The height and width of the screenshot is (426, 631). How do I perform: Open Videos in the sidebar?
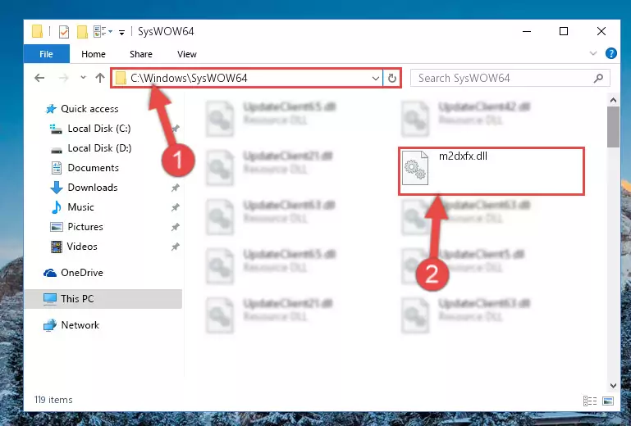tap(82, 247)
